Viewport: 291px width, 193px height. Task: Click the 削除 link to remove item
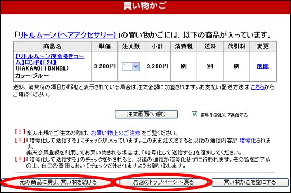(262, 66)
